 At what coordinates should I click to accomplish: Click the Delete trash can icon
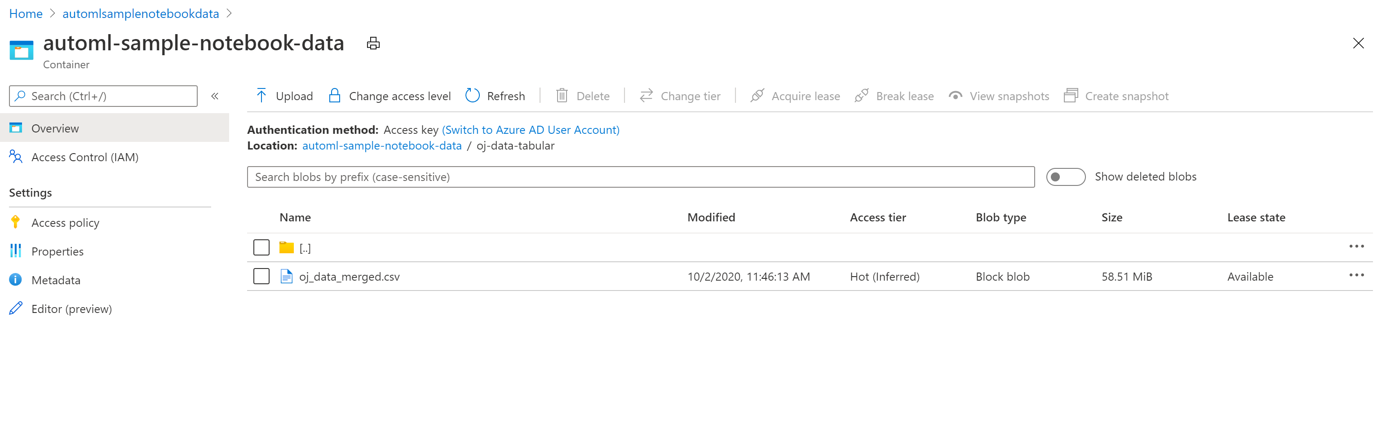coord(562,96)
